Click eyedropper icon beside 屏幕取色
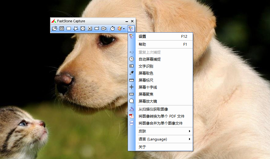Viewport: 270px width, 159px height. point(132,73)
